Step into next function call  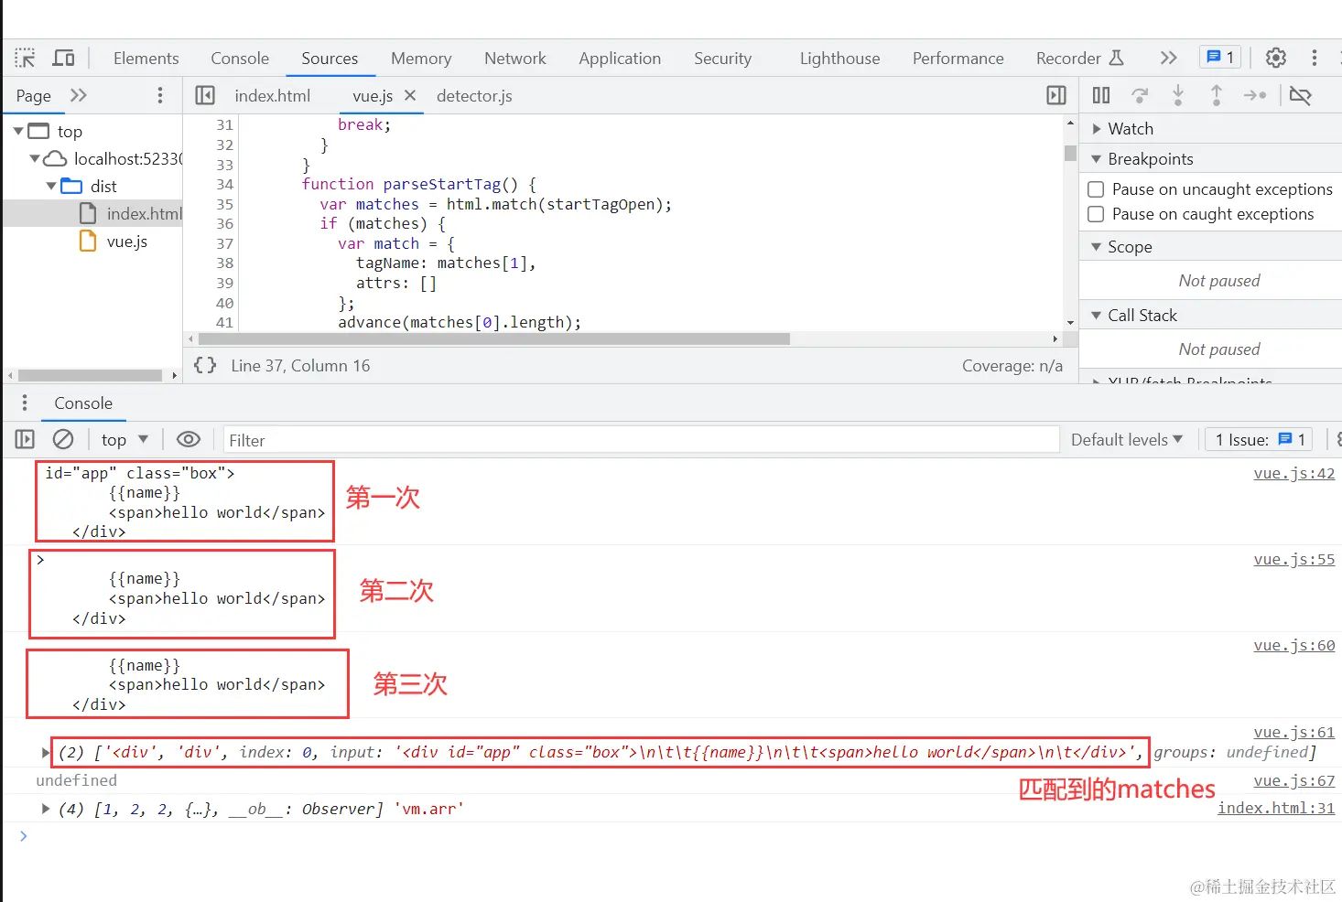tap(1178, 95)
